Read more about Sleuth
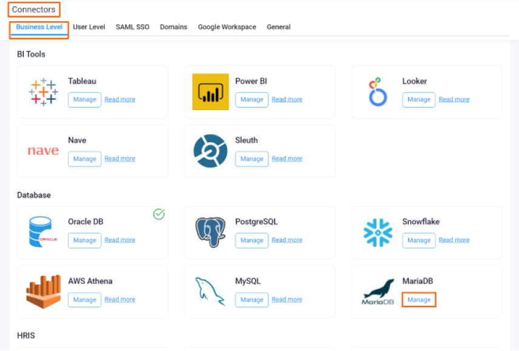Screen dimensions: 519x351 (287, 159)
